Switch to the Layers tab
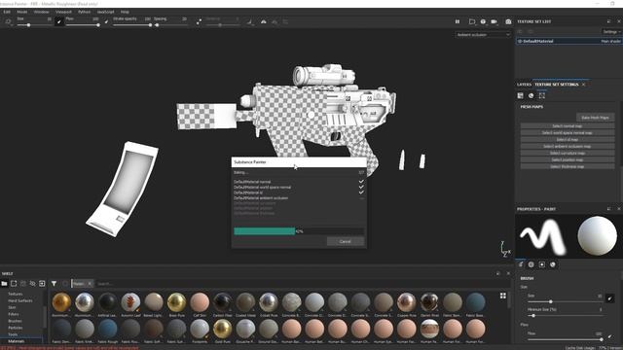 coord(524,85)
